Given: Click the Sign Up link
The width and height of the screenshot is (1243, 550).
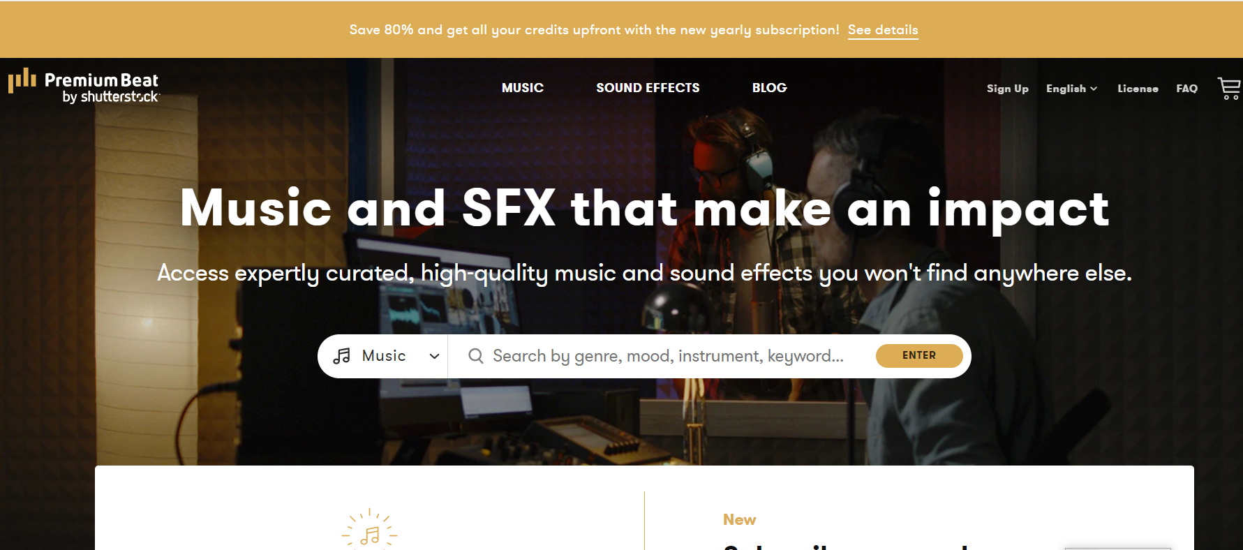Looking at the screenshot, I should pyautogui.click(x=1007, y=89).
